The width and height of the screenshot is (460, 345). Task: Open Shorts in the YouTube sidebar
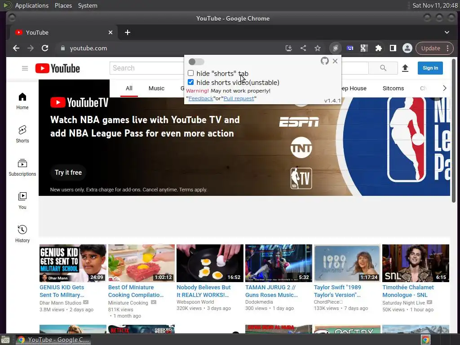coord(22,134)
